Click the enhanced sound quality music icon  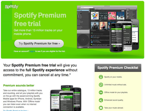pos(101,100)
